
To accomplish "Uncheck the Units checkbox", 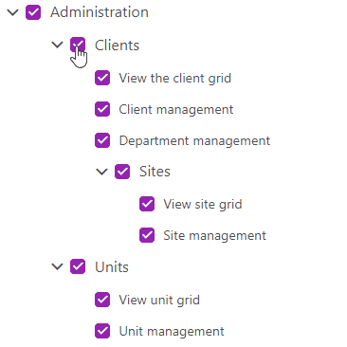I will (x=78, y=266).
